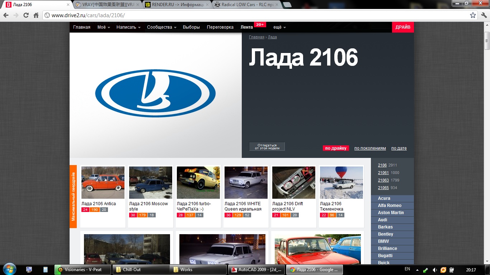Click the Максимальный овердрайв orange label

(73, 197)
